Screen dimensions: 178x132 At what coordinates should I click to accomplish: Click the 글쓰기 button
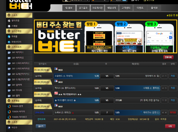[x=41, y=126]
